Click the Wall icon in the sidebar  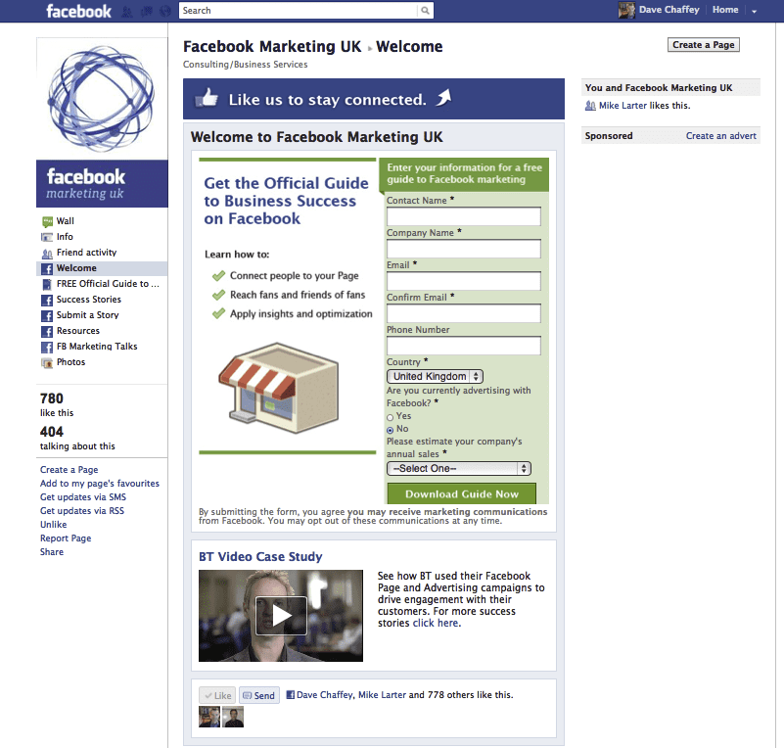pos(48,221)
